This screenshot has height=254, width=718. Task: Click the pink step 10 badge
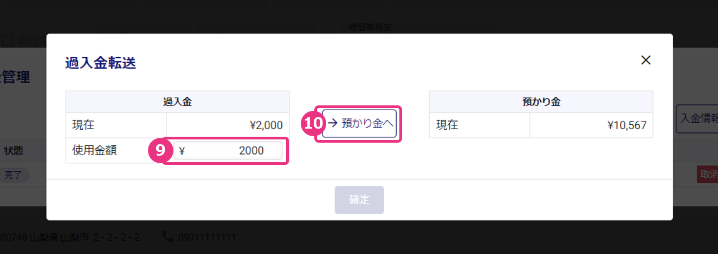[x=313, y=123]
